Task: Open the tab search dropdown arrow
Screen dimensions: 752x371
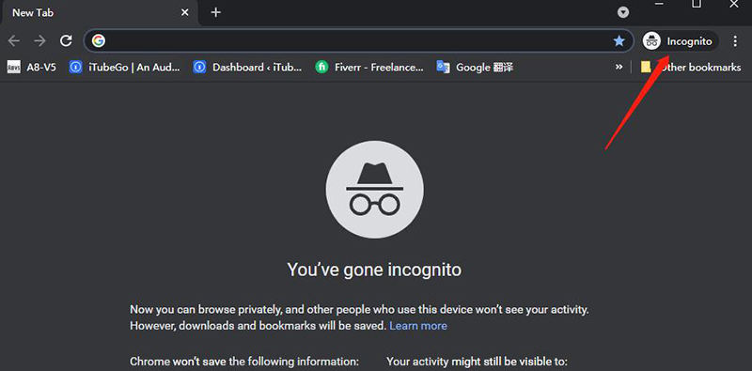Action: click(x=623, y=12)
